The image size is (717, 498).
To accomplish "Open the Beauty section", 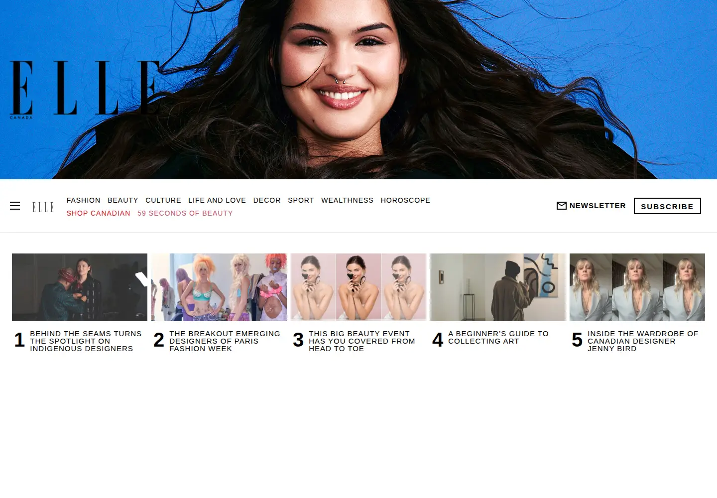I will (x=123, y=200).
